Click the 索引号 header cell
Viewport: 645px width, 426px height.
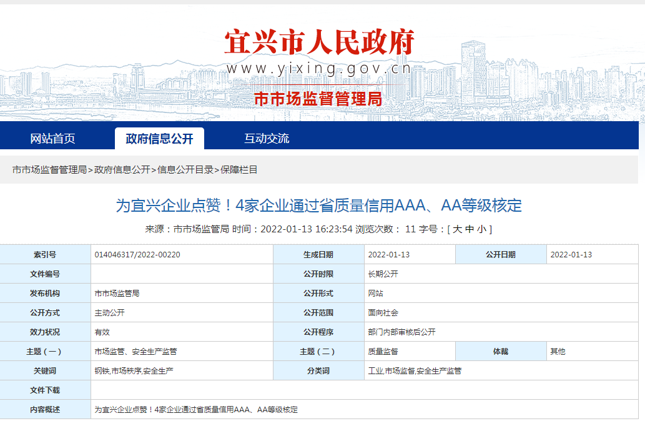[45, 255]
